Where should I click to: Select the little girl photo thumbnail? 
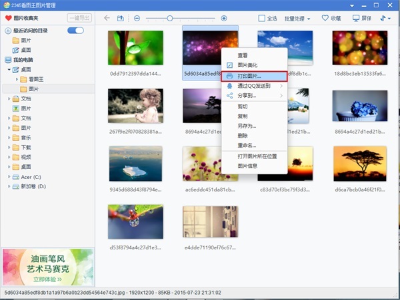point(135,106)
